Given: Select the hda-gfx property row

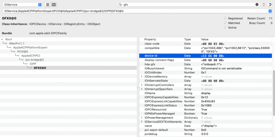Looking at the screenshot, I should (205, 64).
